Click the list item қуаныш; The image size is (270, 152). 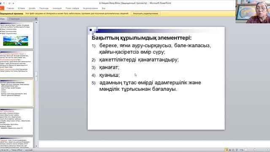(x=109, y=75)
